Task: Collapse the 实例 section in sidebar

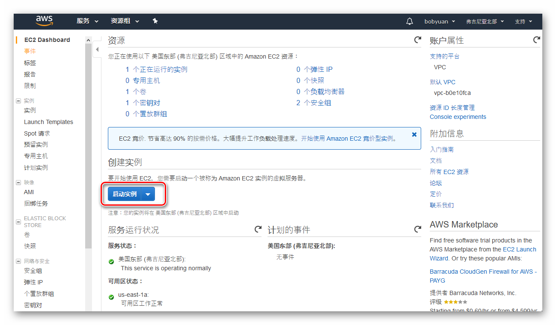Action: [18, 101]
